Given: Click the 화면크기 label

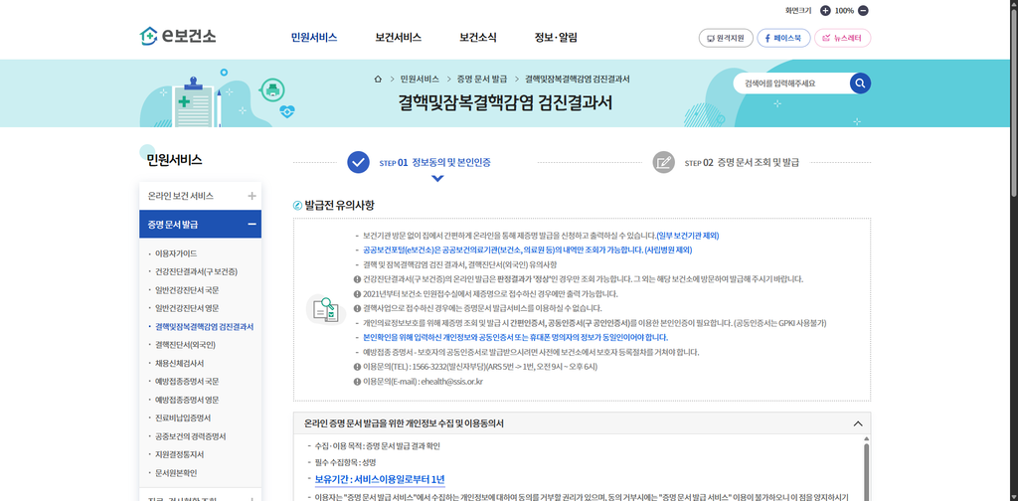Looking at the screenshot, I should point(798,10).
